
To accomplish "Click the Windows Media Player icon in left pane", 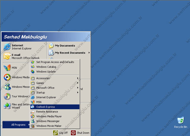I will [7, 77].
